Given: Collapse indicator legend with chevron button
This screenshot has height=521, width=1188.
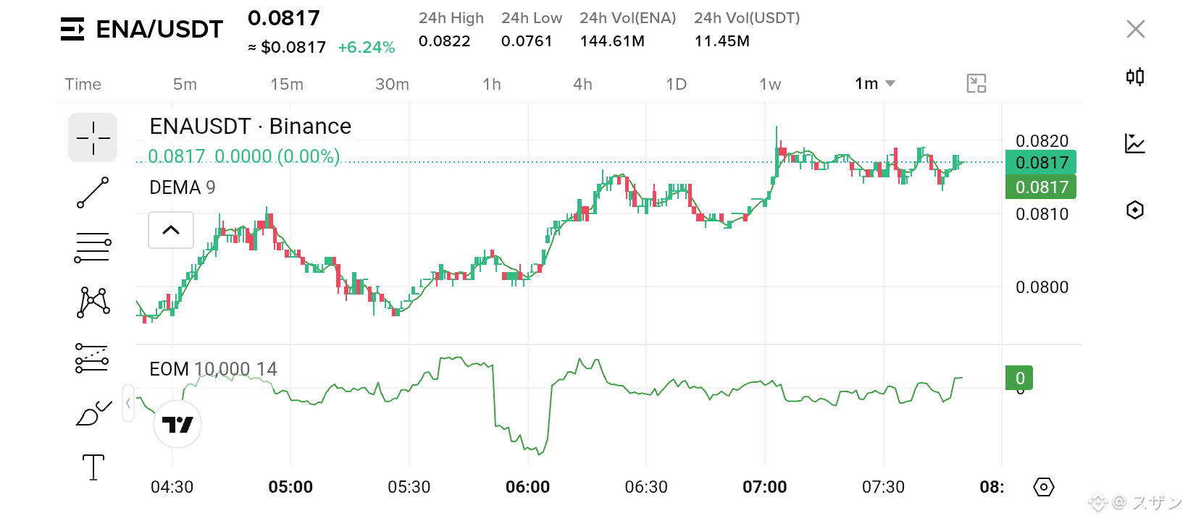Looking at the screenshot, I should point(171,230).
